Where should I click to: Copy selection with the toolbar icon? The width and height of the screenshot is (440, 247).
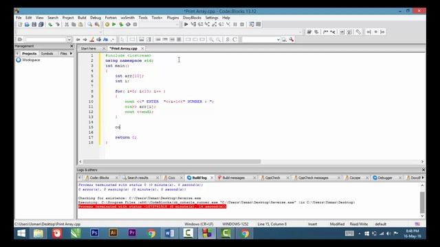[74, 25]
